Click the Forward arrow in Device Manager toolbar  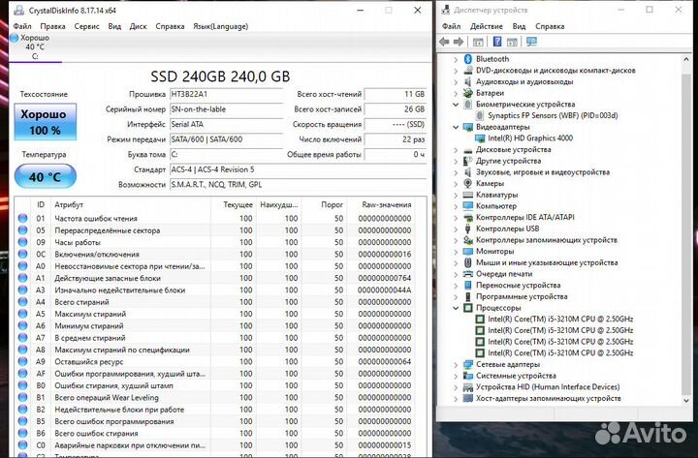tap(458, 42)
